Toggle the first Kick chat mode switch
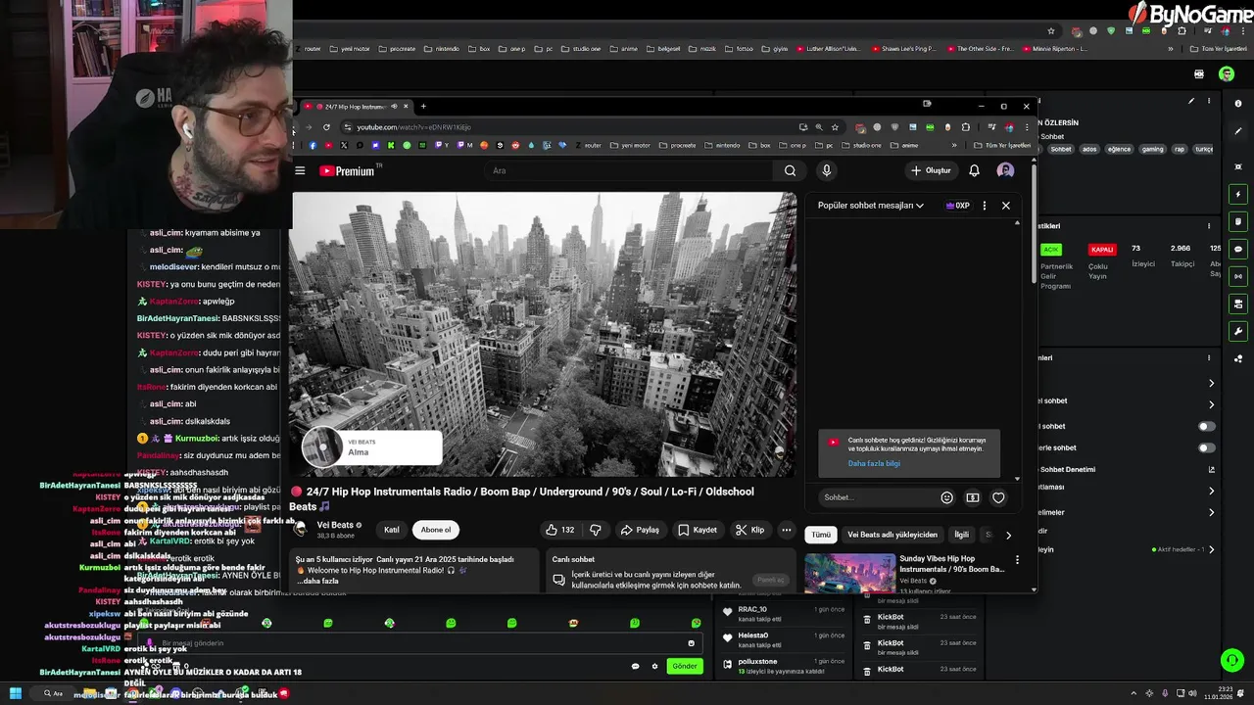Screen dimensions: 1254x705 [1207, 427]
